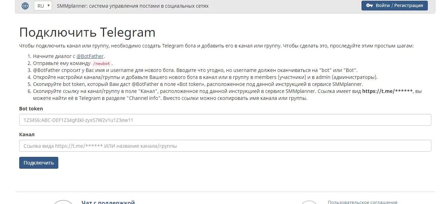Click the key icon on the login button
The height and width of the screenshot is (204, 446).
370,6
